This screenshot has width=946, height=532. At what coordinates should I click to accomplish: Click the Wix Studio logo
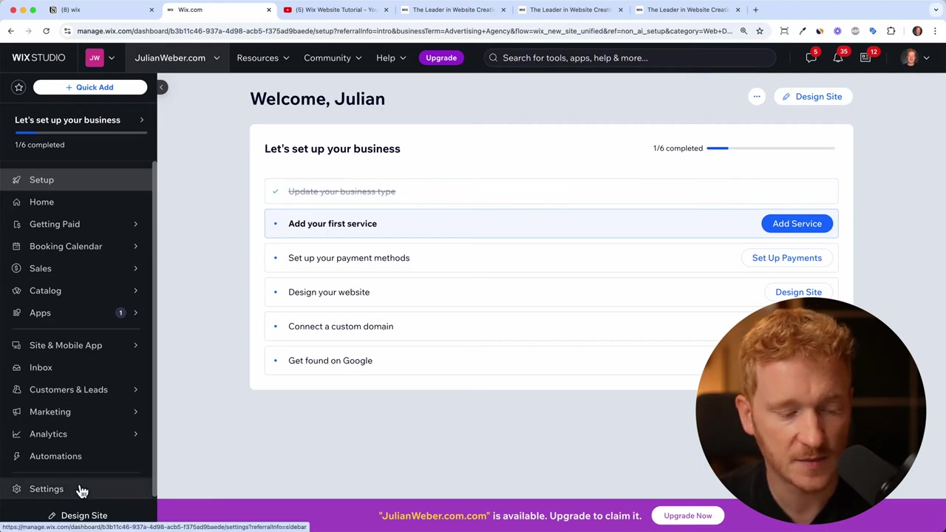point(38,58)
